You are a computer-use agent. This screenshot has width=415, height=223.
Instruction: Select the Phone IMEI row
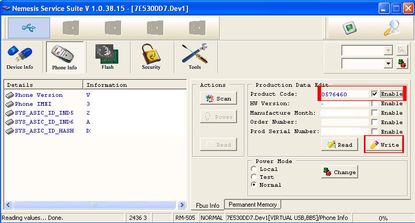click(x=95, y=104)
